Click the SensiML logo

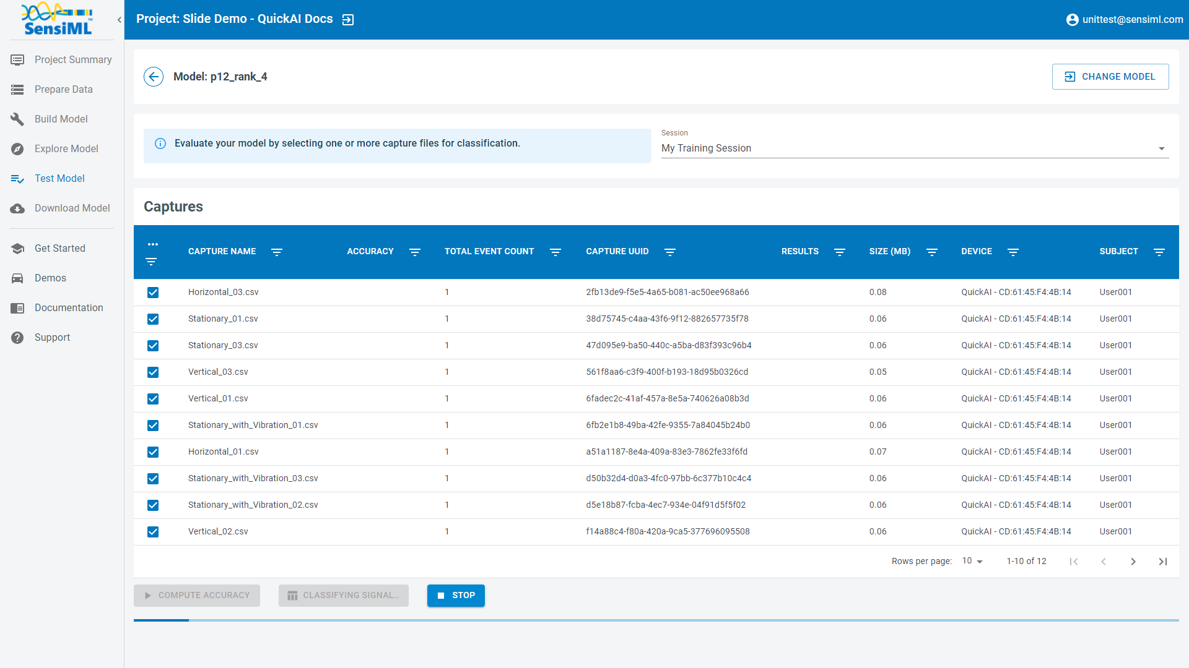click(x=57, y=19)
